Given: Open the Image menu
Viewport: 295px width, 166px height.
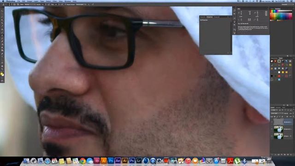Looking at the screenshot, I should [x=29, y=1].
